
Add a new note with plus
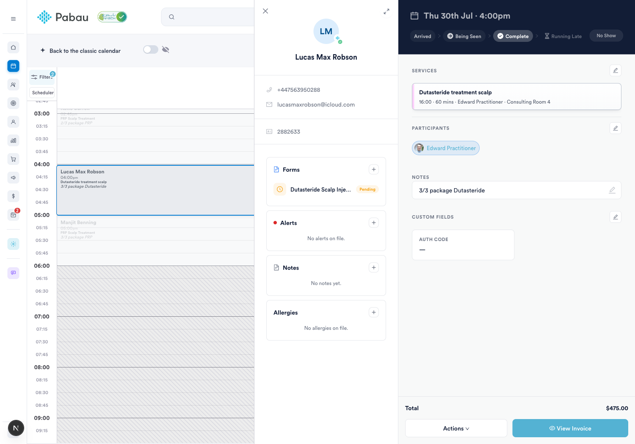click(374, 268)
